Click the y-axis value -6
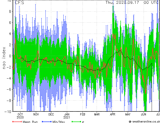 9,89
